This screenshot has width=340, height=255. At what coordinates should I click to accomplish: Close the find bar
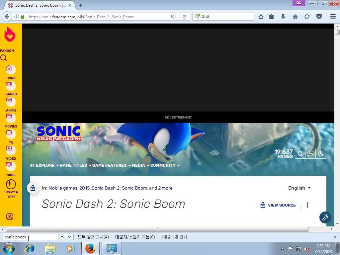pyautogui.click(x=334, y=237)
